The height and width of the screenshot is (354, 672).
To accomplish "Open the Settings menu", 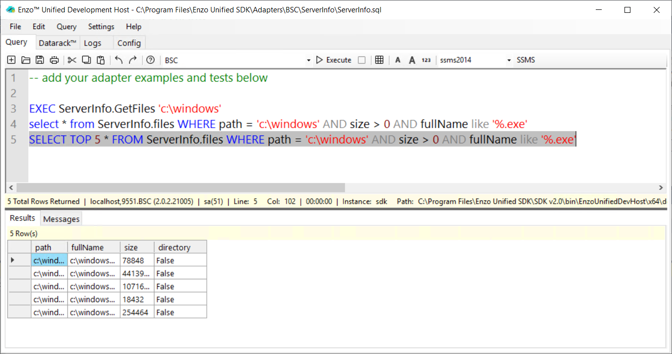I will [x=101, y=27].
